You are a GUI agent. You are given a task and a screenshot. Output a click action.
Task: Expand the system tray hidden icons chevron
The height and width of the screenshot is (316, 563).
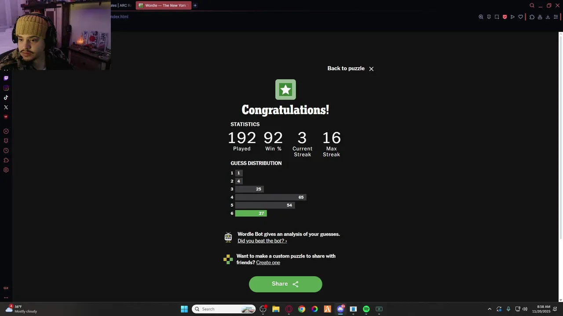[x=490, y=309]
